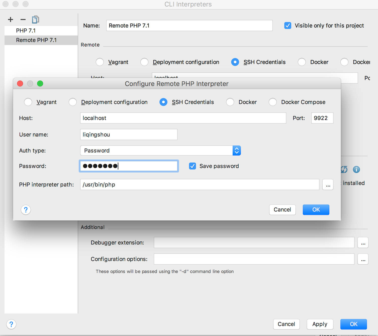This screenshot has height=336, width=378.
Task: Select Docker radio in CLI Interpreters window
Action: pyautogui.click(x=302, y=62)
